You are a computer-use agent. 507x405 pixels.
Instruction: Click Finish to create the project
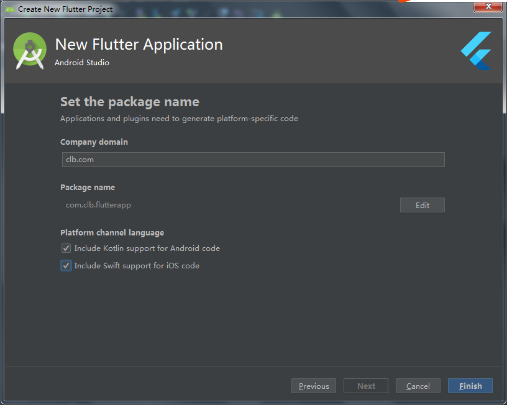[x=470, y=386]
